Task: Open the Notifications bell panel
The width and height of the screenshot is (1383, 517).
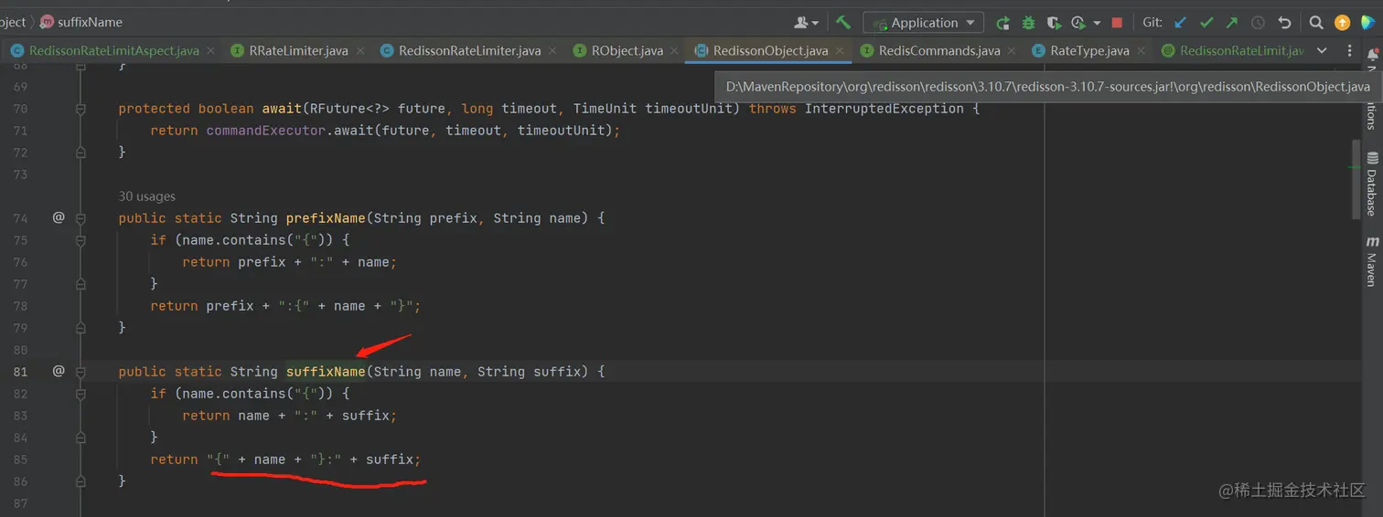Action: pyautogui.click(x=1372, y=57)
